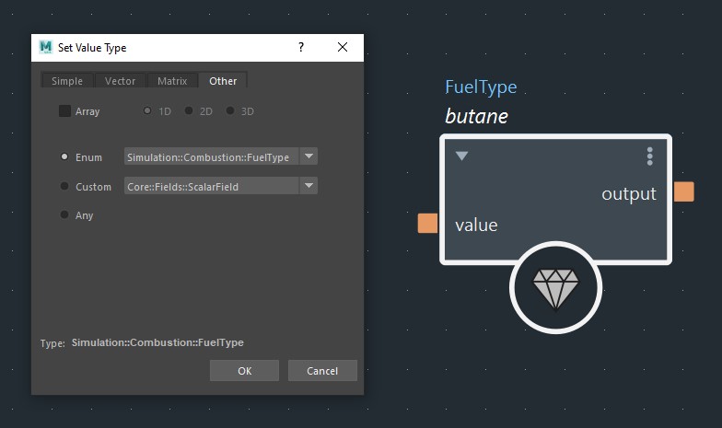Select the Enum radio button
The width and height of the screenshot is (722, 428).
coord(64,157)
